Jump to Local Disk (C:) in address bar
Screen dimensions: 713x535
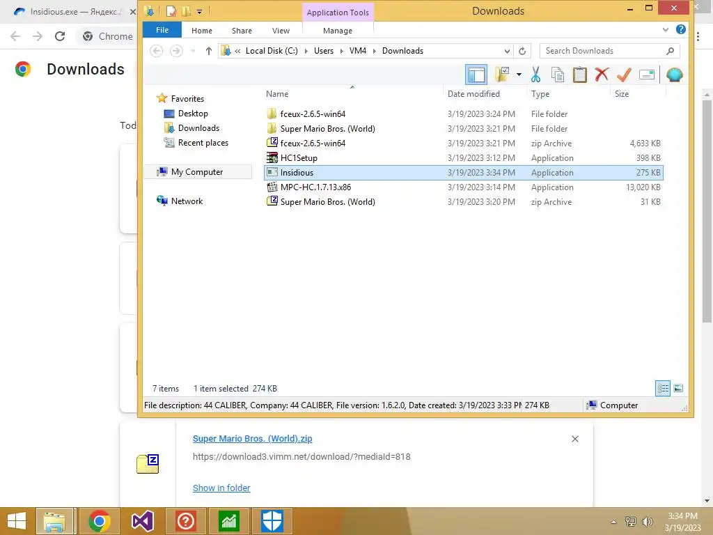coord(272,51)
